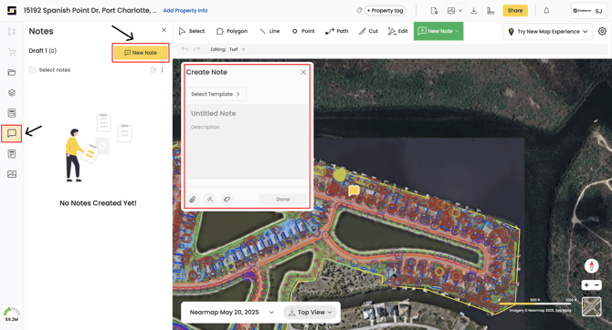Viewport: 612px width, 330px height.
Task: Open the polygon measurement sidebar icon
Action: pyautogui.click(x=12, y=32)
